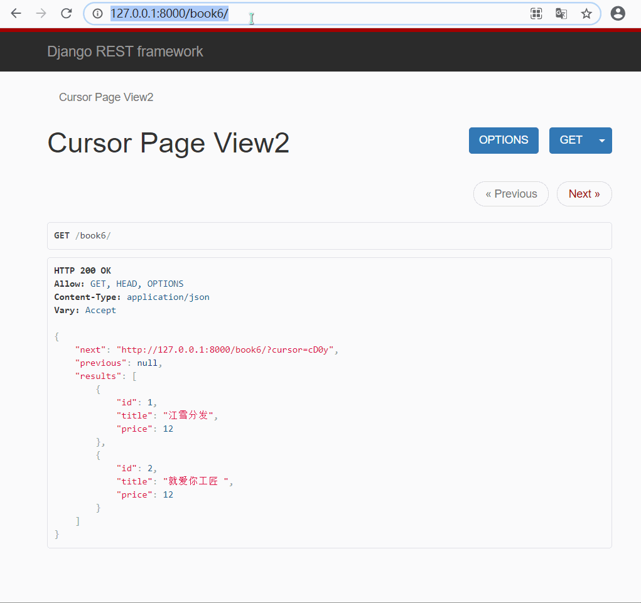
Task: Open the QR code icon in address bar
Action: 536,14
